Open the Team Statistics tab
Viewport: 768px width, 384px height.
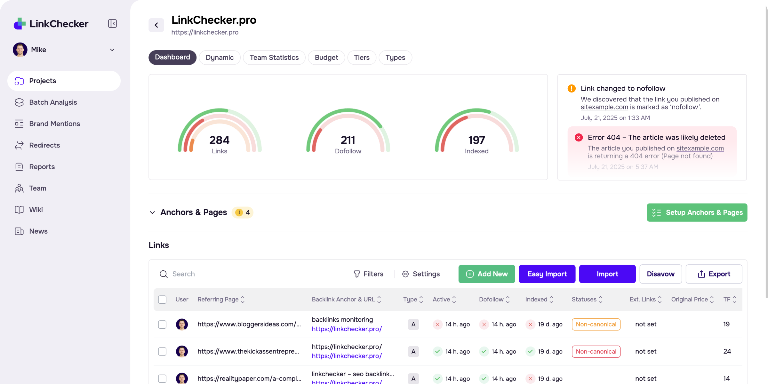(274, 58)
